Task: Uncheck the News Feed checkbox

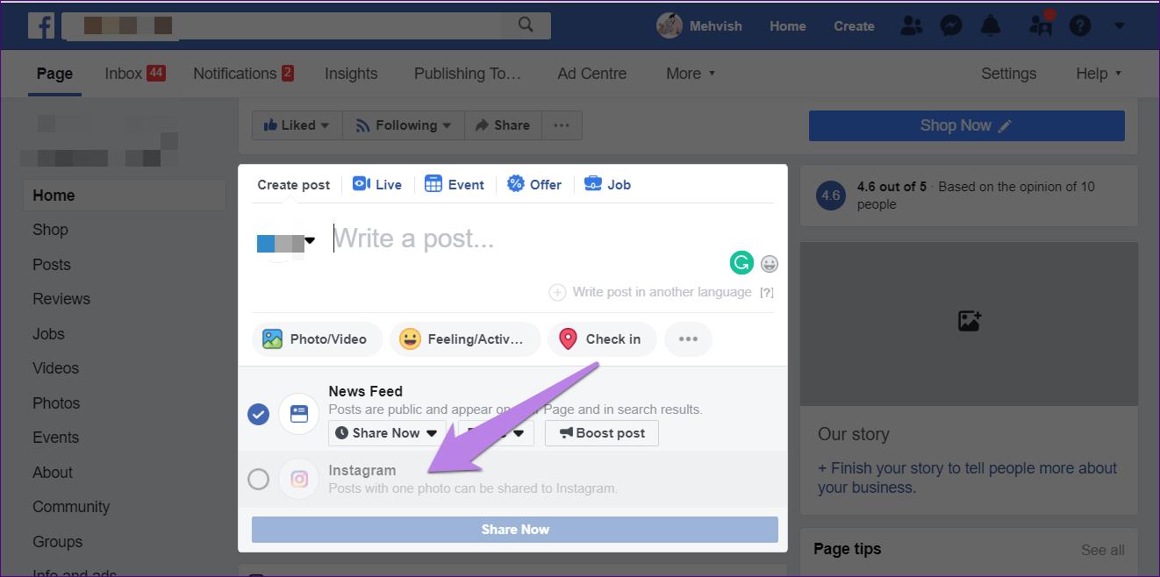Action: click(258, 414)
